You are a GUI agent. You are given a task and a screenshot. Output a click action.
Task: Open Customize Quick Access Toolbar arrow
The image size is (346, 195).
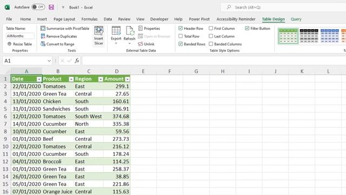63,7
